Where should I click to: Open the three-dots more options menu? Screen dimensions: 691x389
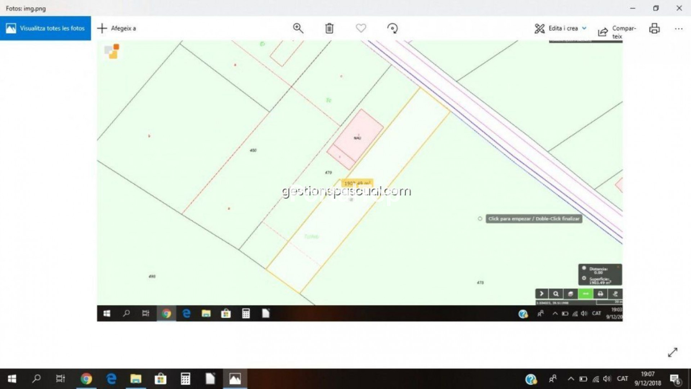[678, 29]
